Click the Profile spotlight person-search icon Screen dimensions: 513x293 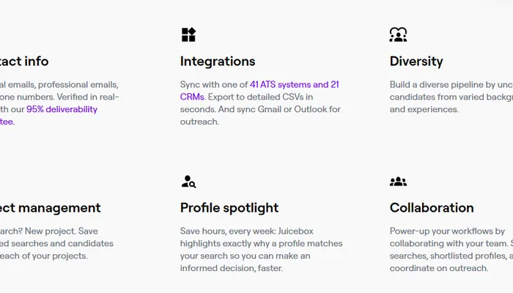coord(188,182)
